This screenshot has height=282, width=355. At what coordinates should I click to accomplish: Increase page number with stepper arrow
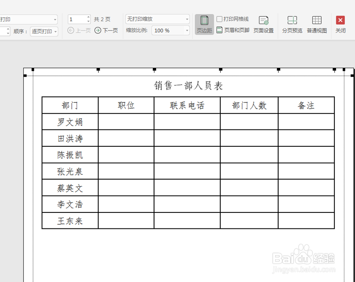(x=87, y=17)
